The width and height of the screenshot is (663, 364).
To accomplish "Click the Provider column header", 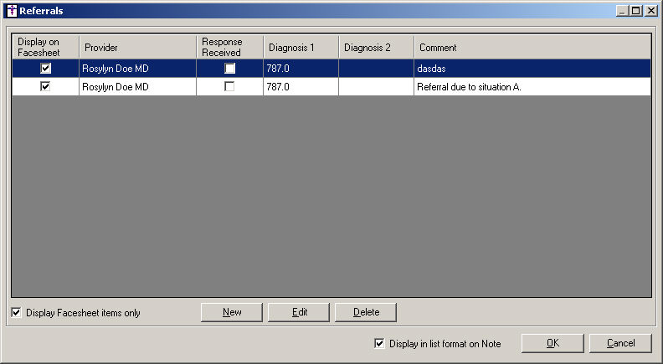I will tap(137, 48).
